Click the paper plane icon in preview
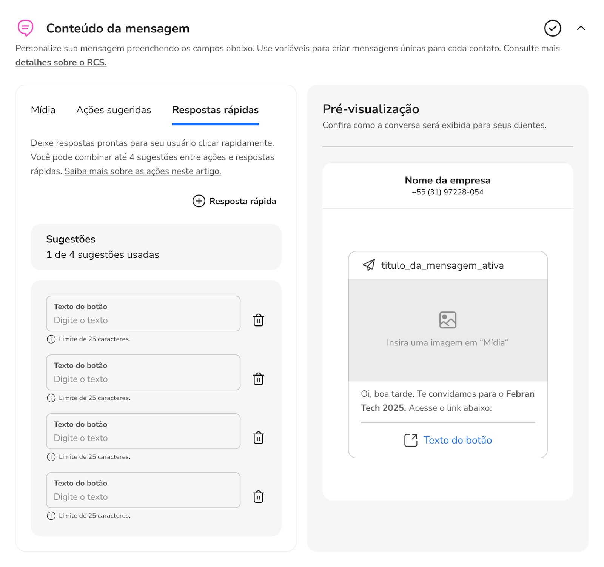604x567 pixels. [369, 265]
